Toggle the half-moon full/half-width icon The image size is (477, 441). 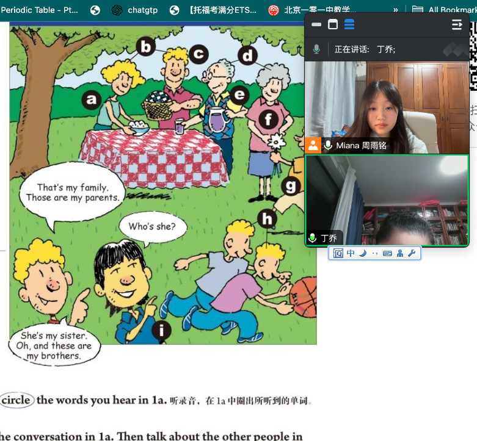click(x=363, y=253)
